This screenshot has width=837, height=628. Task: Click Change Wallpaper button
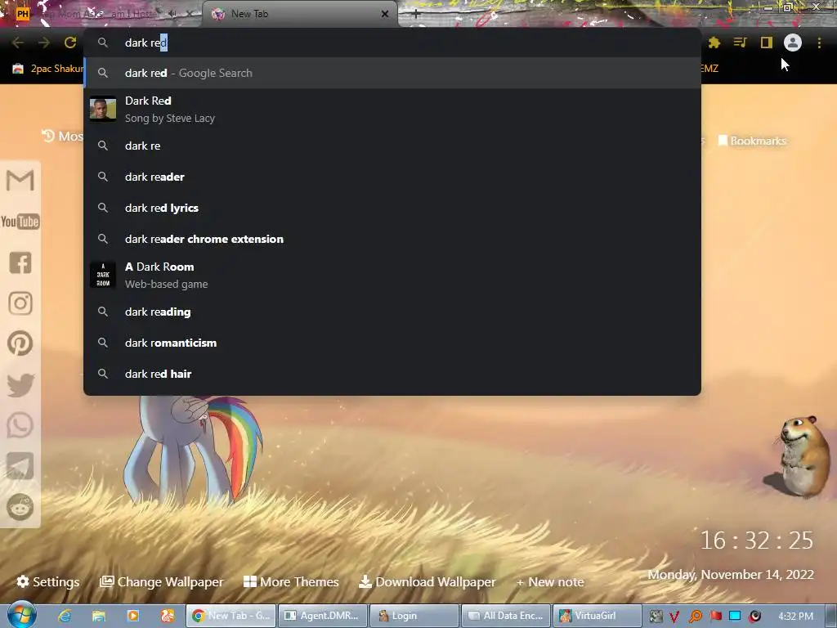(162, 581)
